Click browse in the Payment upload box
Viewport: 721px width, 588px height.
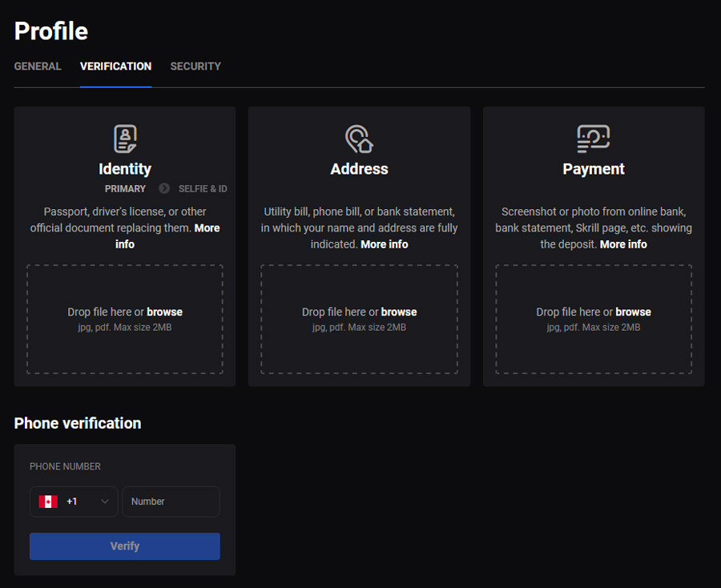pos(633,312)
